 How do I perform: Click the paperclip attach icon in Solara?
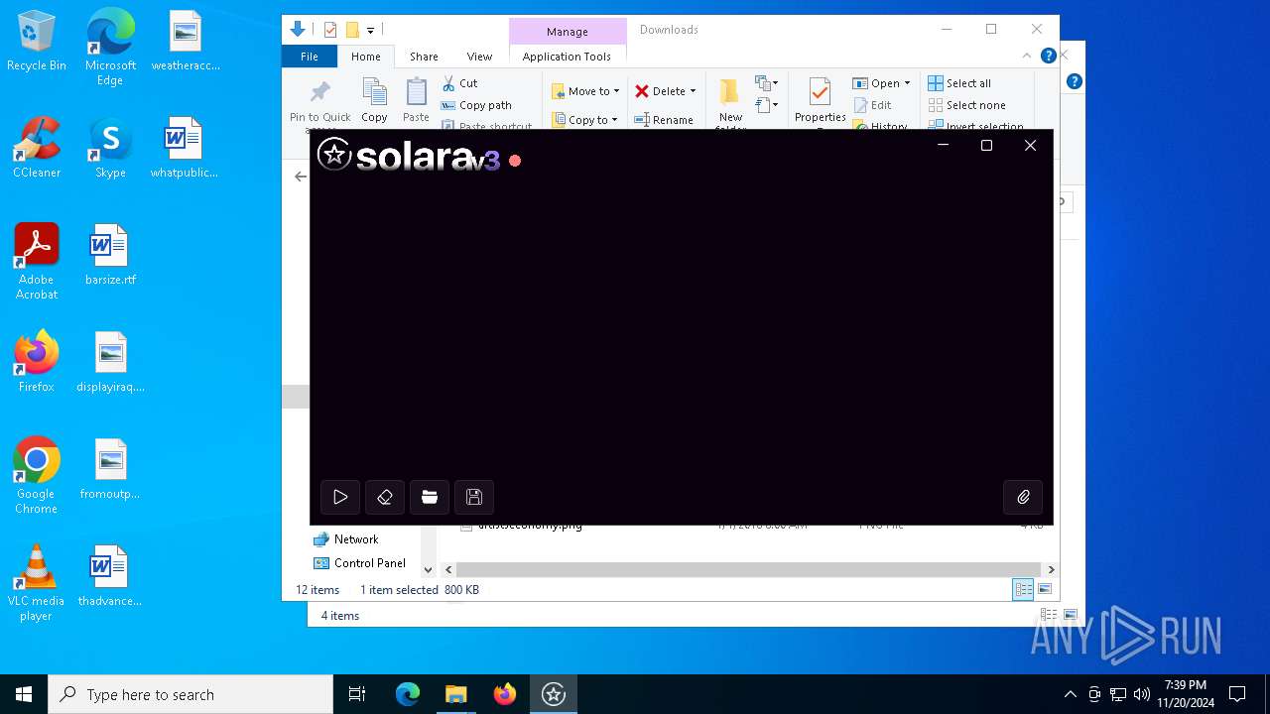pos(1023,497)
